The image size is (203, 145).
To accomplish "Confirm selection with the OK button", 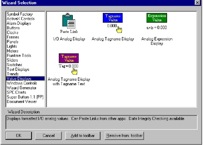I will (x=19, y=136).
